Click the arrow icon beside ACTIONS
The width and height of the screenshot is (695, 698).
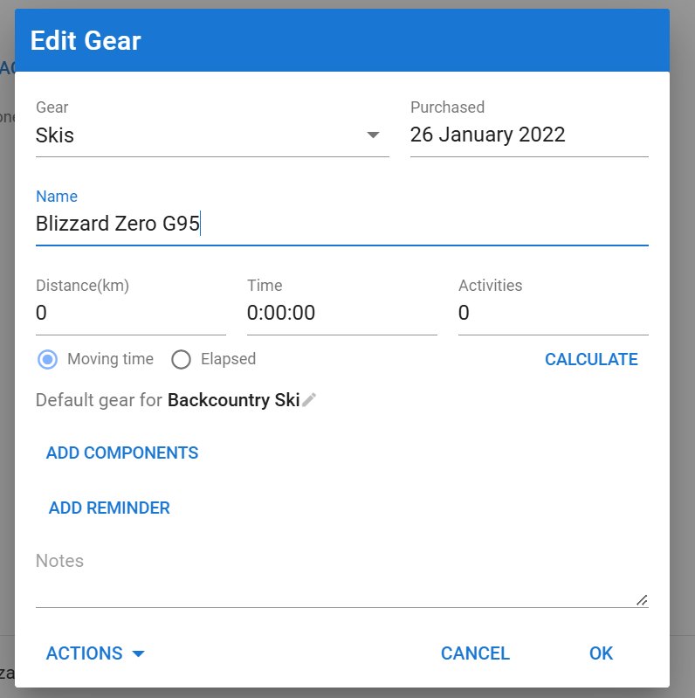[x=139, y=653]
